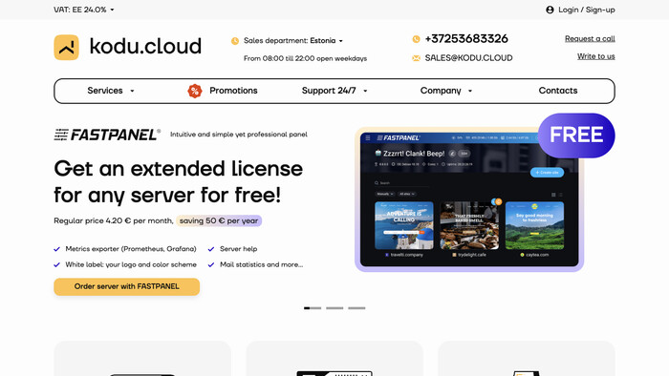The width and height of the screenshot is (669, 376).
Task: Click 'Mail statistics and more...' text
Action: [x=262, y=264]
